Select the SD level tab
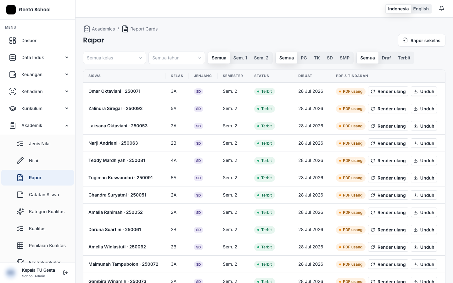This screenshot has width=453, height=283. pos(330,58)
